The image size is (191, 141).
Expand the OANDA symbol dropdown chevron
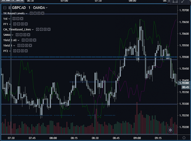[46, 8]
